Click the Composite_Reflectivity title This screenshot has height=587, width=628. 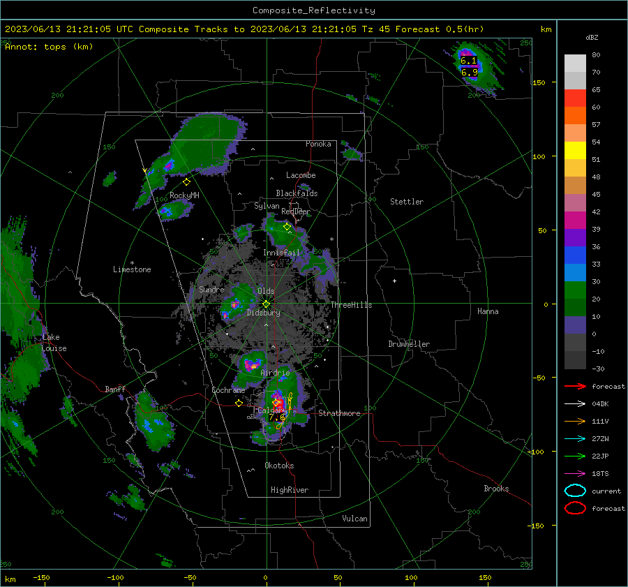click(313, 10)
